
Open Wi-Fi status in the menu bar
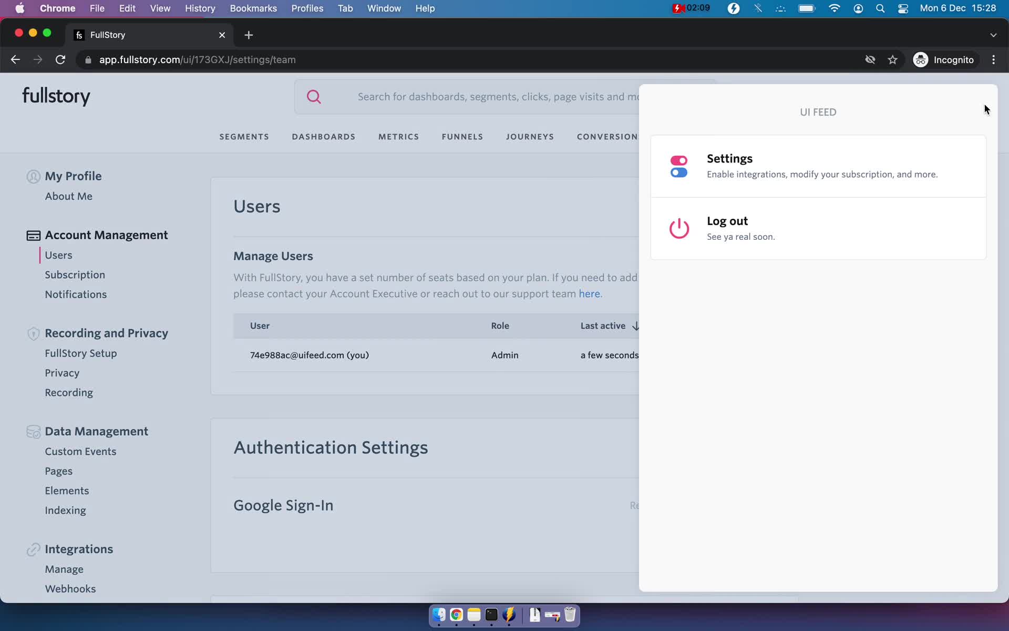pos(834,8)
